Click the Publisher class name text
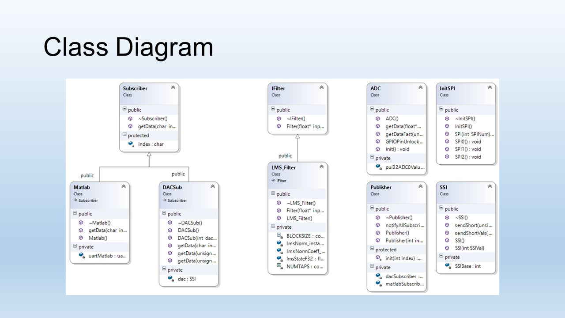 tap(381, 187)
